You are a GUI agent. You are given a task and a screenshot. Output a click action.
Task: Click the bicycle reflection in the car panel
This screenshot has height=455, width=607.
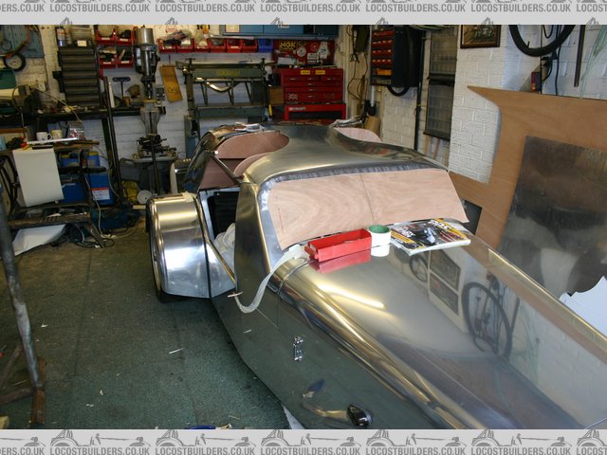pos(488,318)
